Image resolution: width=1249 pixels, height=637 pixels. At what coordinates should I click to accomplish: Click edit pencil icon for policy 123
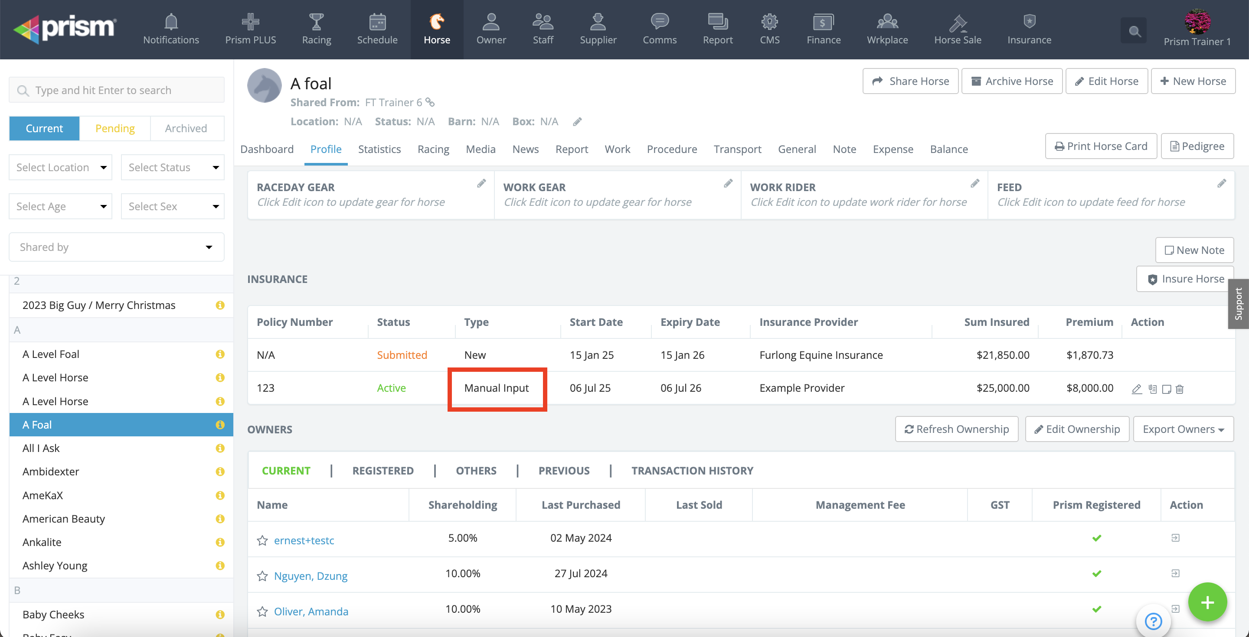click(1137, 389)
